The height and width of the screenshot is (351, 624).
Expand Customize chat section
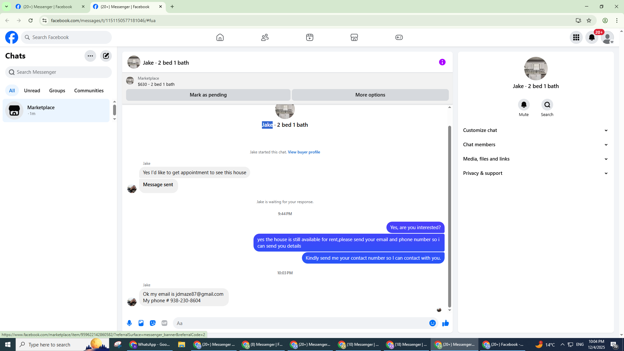[535, 130]
